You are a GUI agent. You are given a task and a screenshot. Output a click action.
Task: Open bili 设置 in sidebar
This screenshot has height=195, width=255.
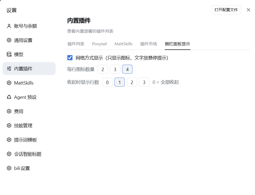(29, 168)
